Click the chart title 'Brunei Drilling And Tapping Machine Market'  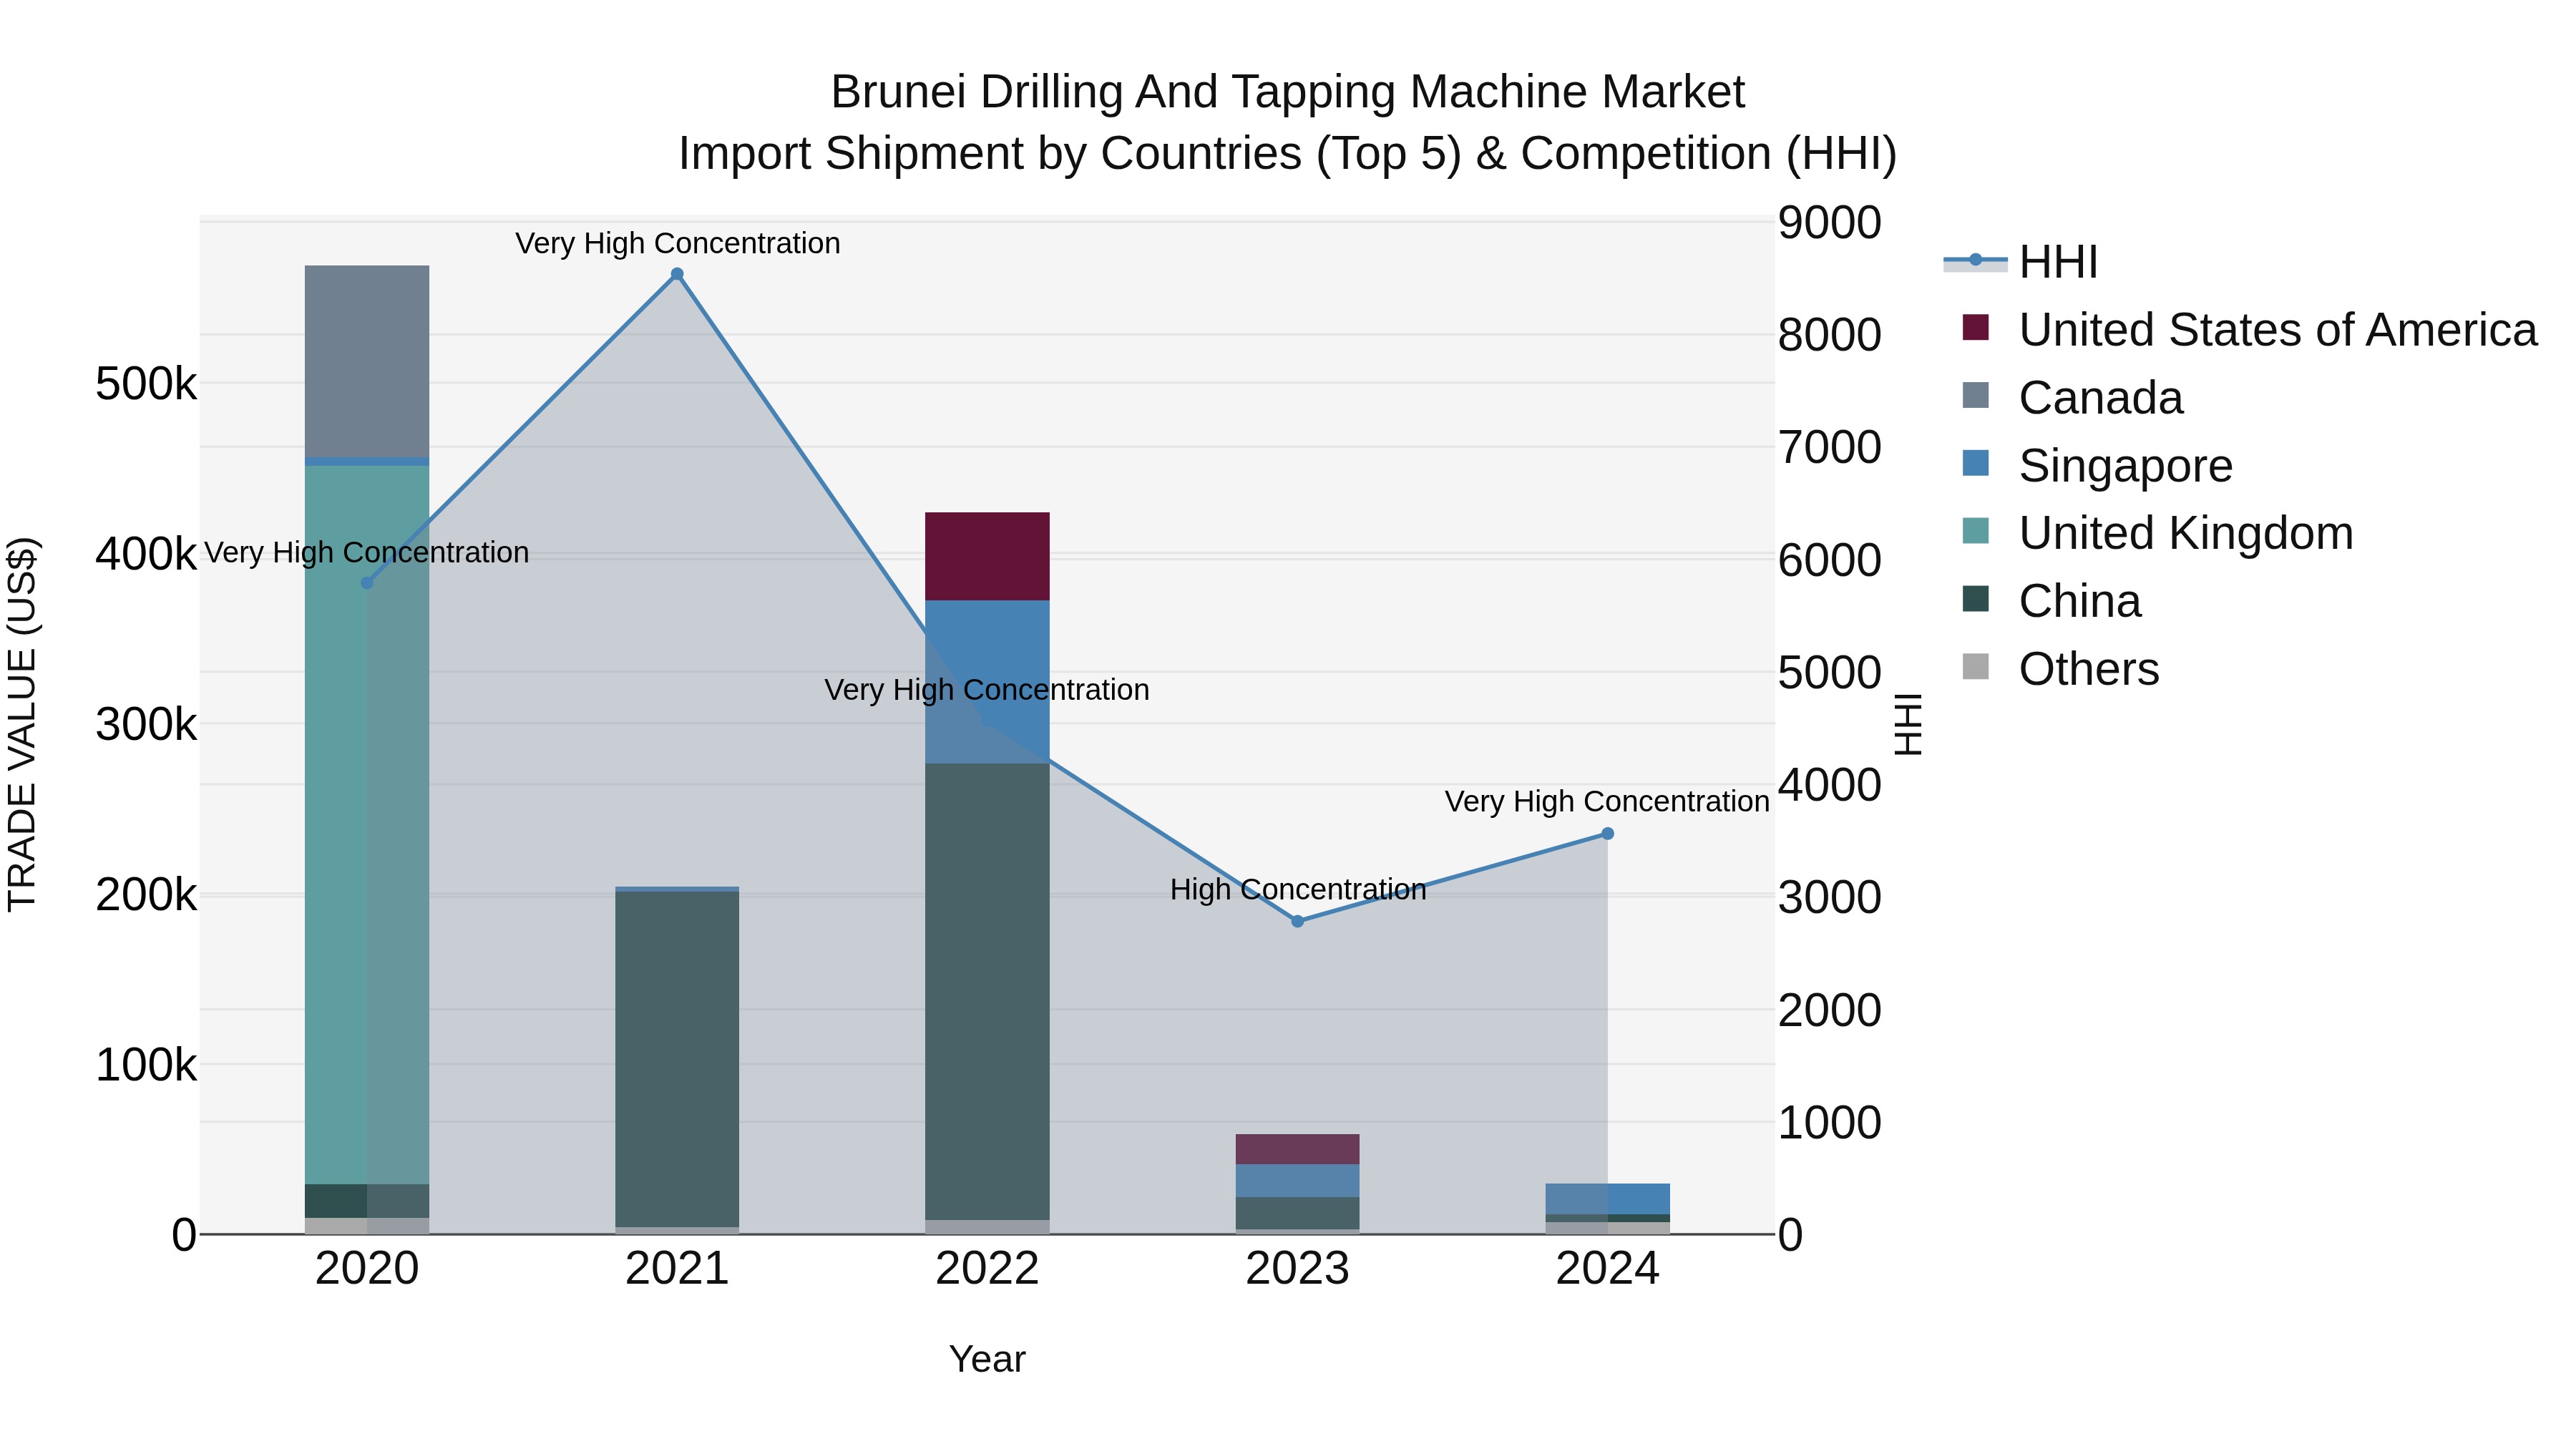pyautogui.click(x=1288, y=92)
